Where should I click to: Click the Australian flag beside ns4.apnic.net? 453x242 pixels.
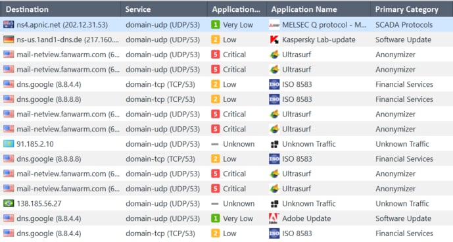pos(9,24)
